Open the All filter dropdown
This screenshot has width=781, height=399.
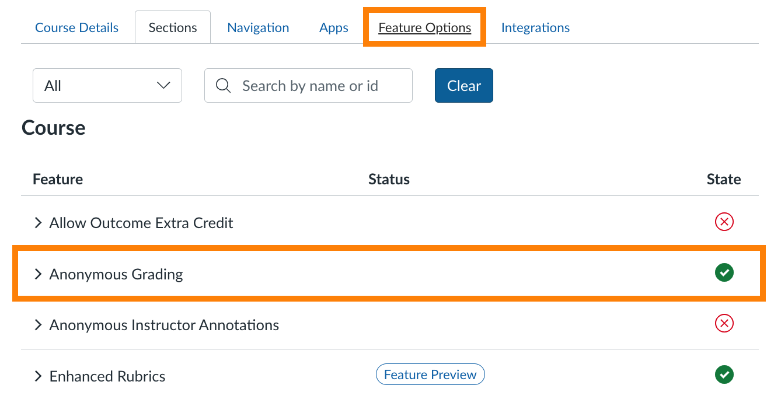pyautogui.click(x=107, y=86)
